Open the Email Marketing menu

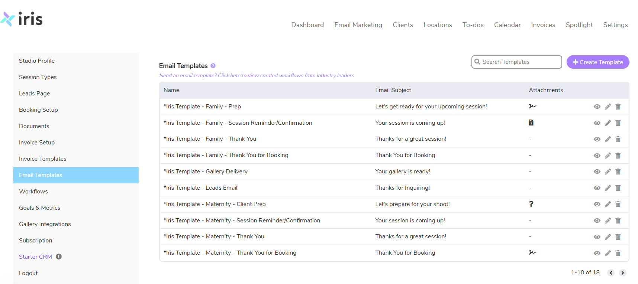point(358,25)
